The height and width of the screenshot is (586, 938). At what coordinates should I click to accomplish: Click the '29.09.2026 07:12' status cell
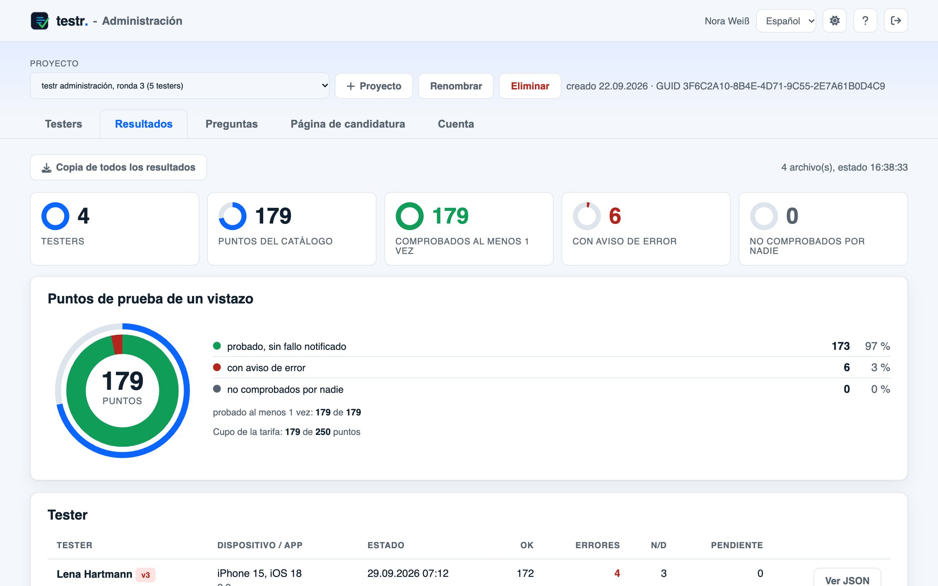[408, 573]
